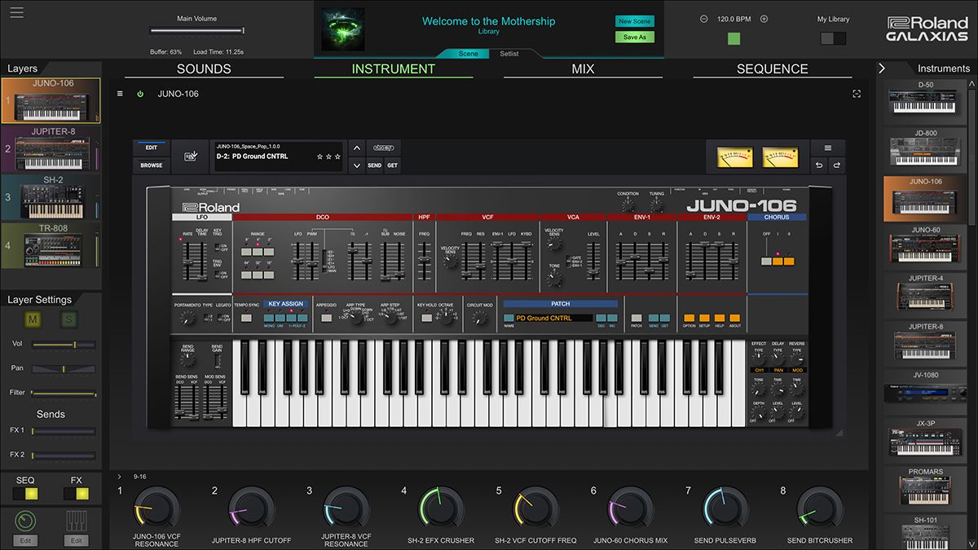Switch to the SEQUENCE tab
This screenshot has width=978, height=550.
tap(773, 69)
